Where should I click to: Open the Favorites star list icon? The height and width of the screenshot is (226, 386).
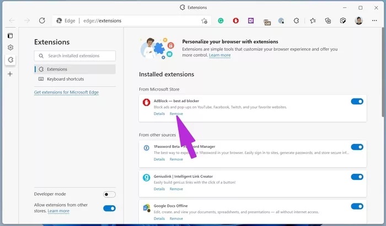(313, 21)
